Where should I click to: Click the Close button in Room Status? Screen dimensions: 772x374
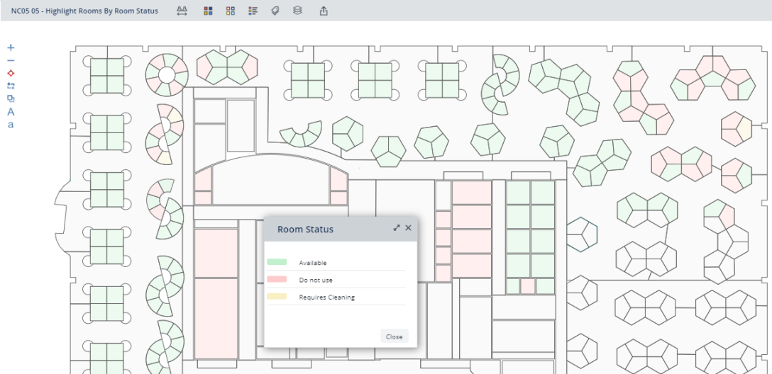[395, 336]
